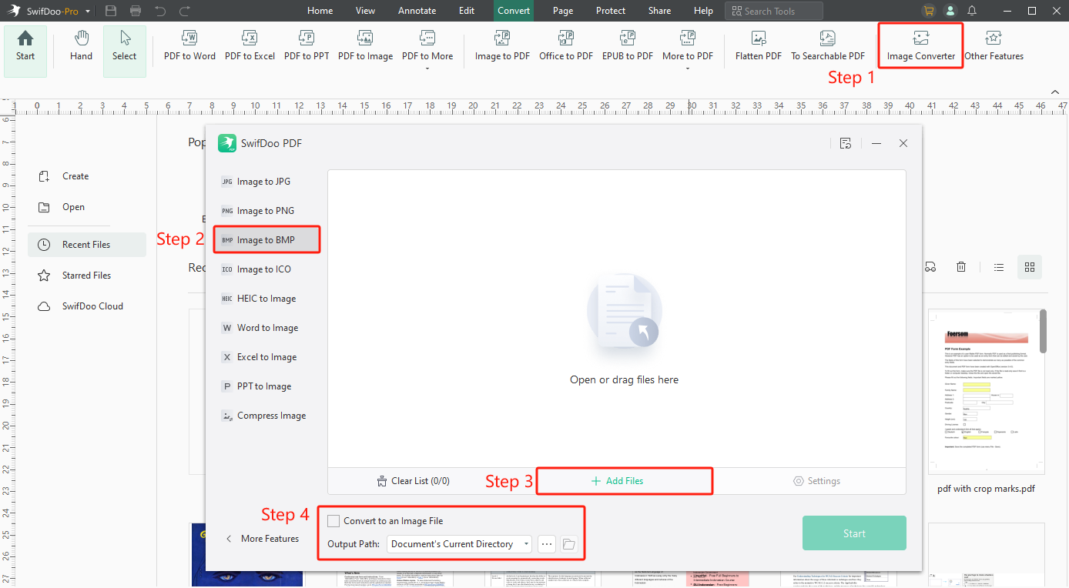Switch to the Home tab
This screenshot has width=1069, height=588.
click(320, 11)
